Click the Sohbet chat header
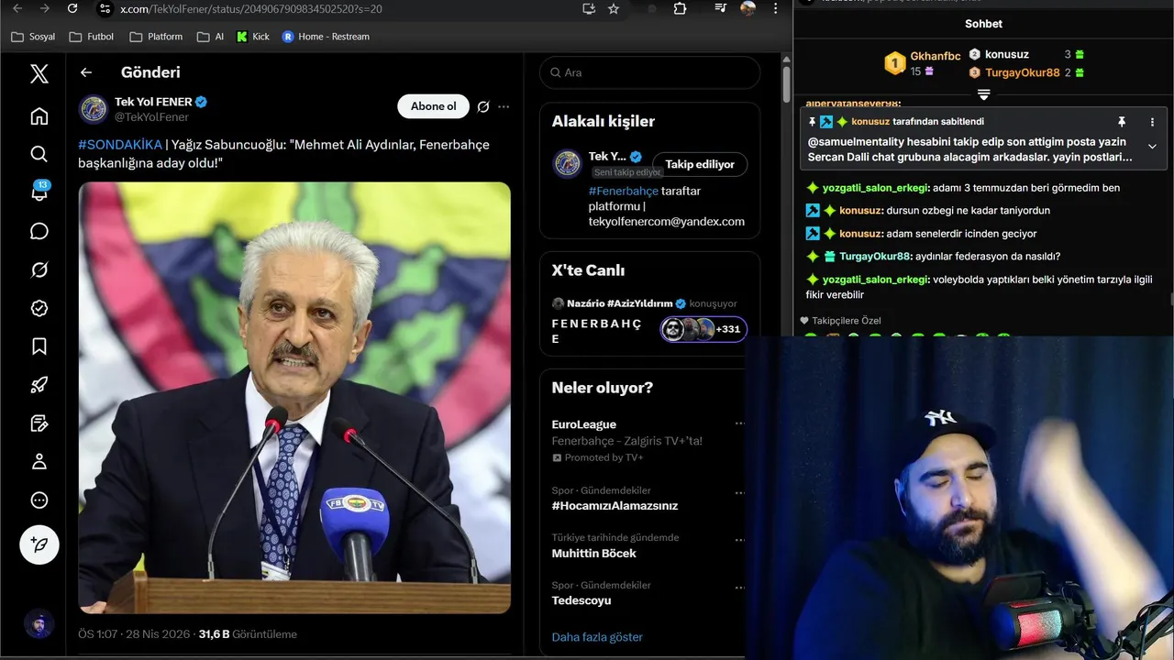This screenshot has height=660, width=1174. pos(983,24)
